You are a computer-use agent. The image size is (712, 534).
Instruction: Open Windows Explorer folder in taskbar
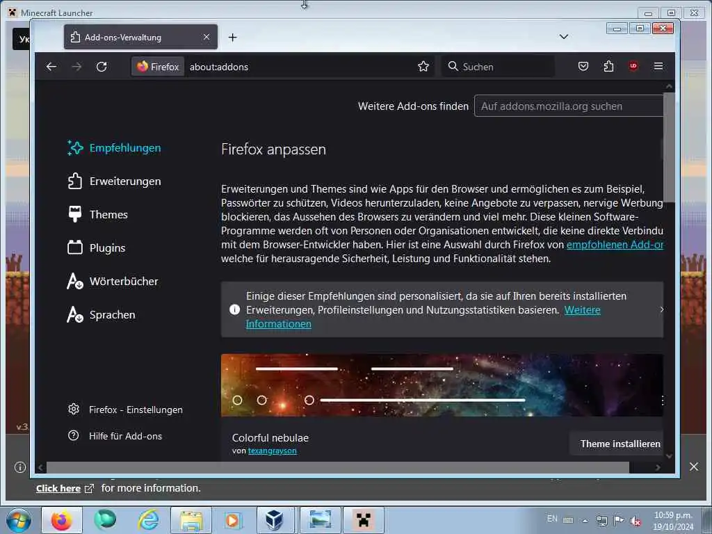pos(191,520)
